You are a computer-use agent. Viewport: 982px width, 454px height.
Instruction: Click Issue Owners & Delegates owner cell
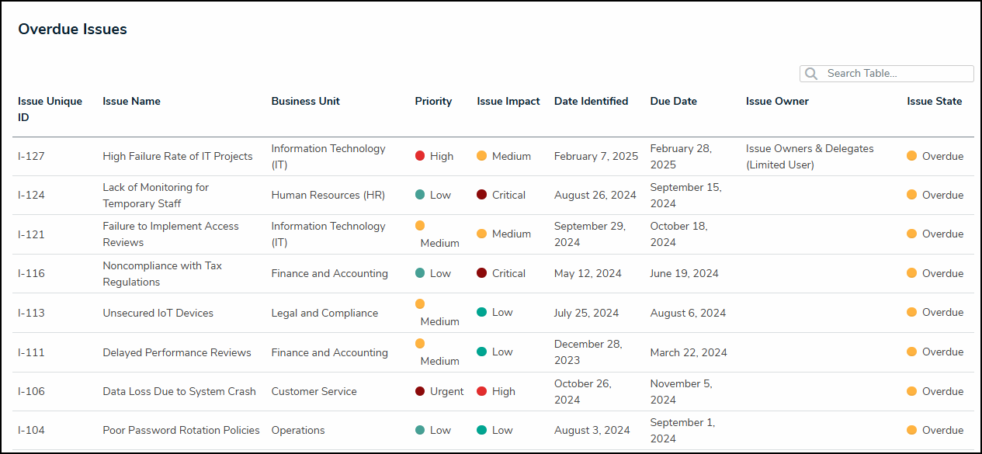pyautogui.click(x=809, y=156)
